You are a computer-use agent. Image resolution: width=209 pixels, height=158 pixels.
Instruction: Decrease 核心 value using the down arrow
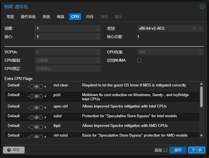[x=98, y=38]
